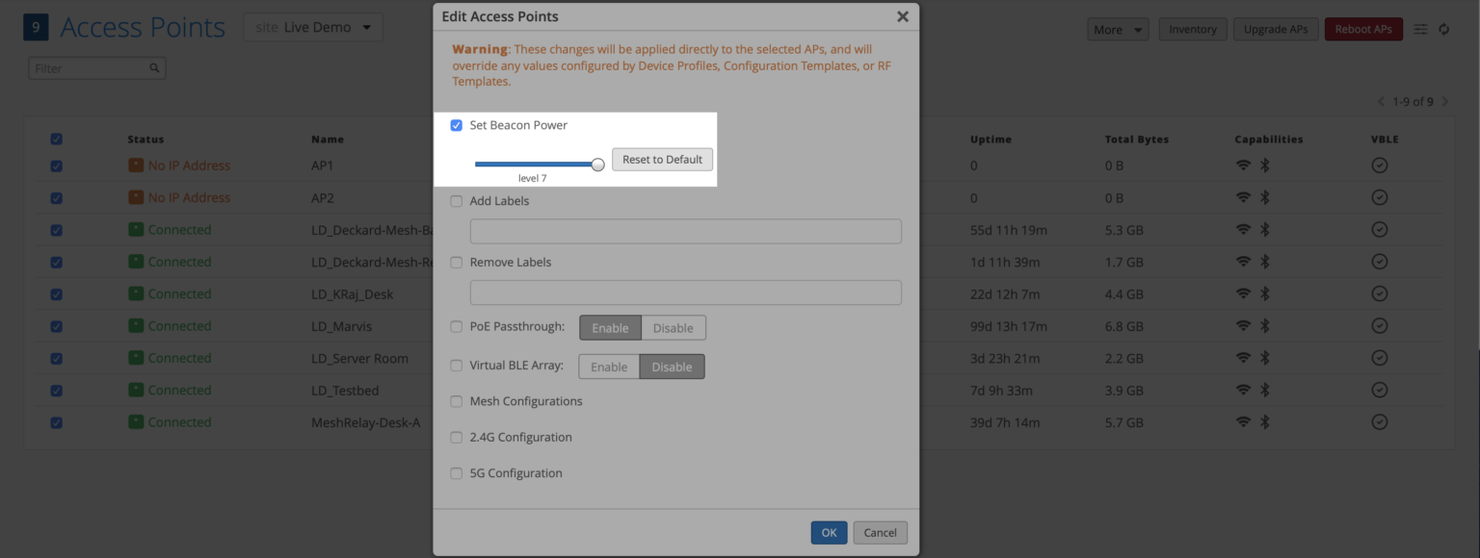Close the Edit Access Points dialog
Image resolution: width=1480 pixels, height=558 pixels.
[x=902, y=16]
